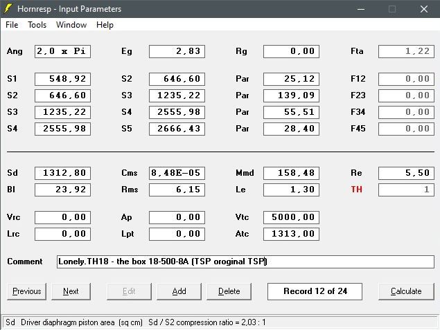Click the Previous record button

coord(27,291)
